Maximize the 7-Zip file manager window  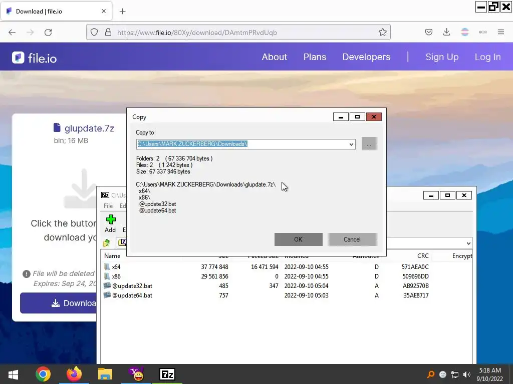pos(447,195)
